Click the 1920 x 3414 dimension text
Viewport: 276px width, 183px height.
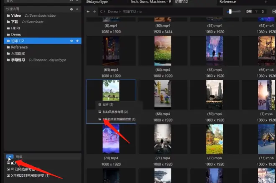pyautogui.click(x=163, y=32)
